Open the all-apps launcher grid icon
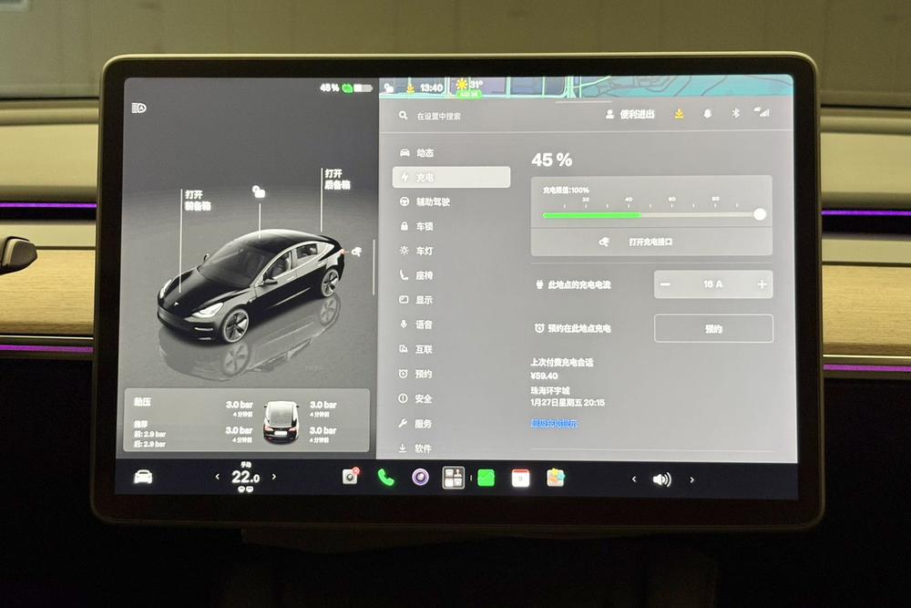 click(x=453, y=478)
